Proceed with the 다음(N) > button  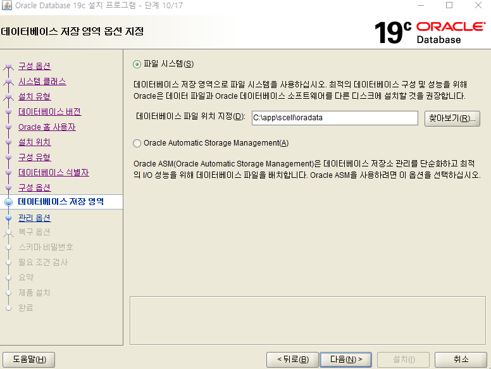click(345, 360)
